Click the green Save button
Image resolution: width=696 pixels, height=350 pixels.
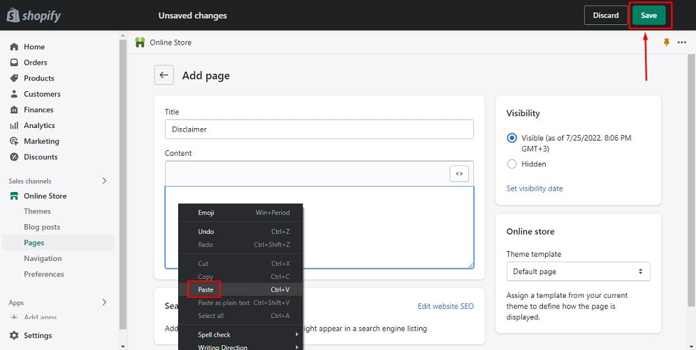tap(649, 15)
